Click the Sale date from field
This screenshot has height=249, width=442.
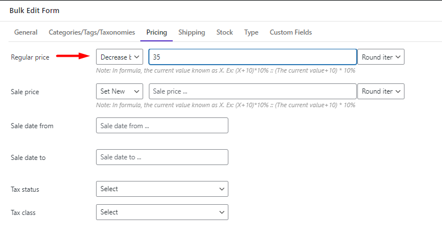click(162, 125)
